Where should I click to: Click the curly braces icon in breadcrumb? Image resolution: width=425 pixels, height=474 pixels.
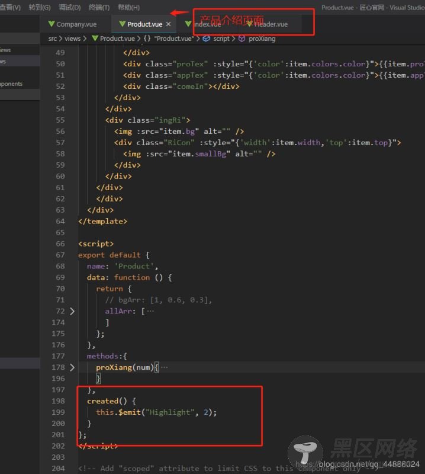[147, 39]
